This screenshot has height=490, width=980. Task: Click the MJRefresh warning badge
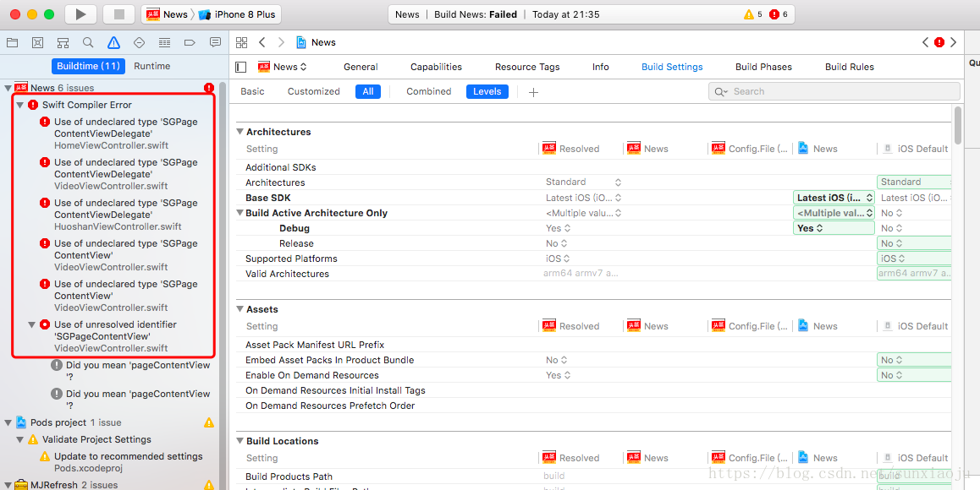click(x=209, y=484)
